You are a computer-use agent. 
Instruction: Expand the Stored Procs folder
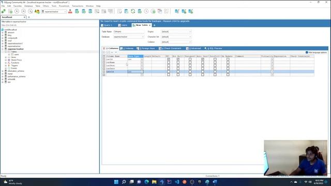pyautogui.click(x=6, y=60)
